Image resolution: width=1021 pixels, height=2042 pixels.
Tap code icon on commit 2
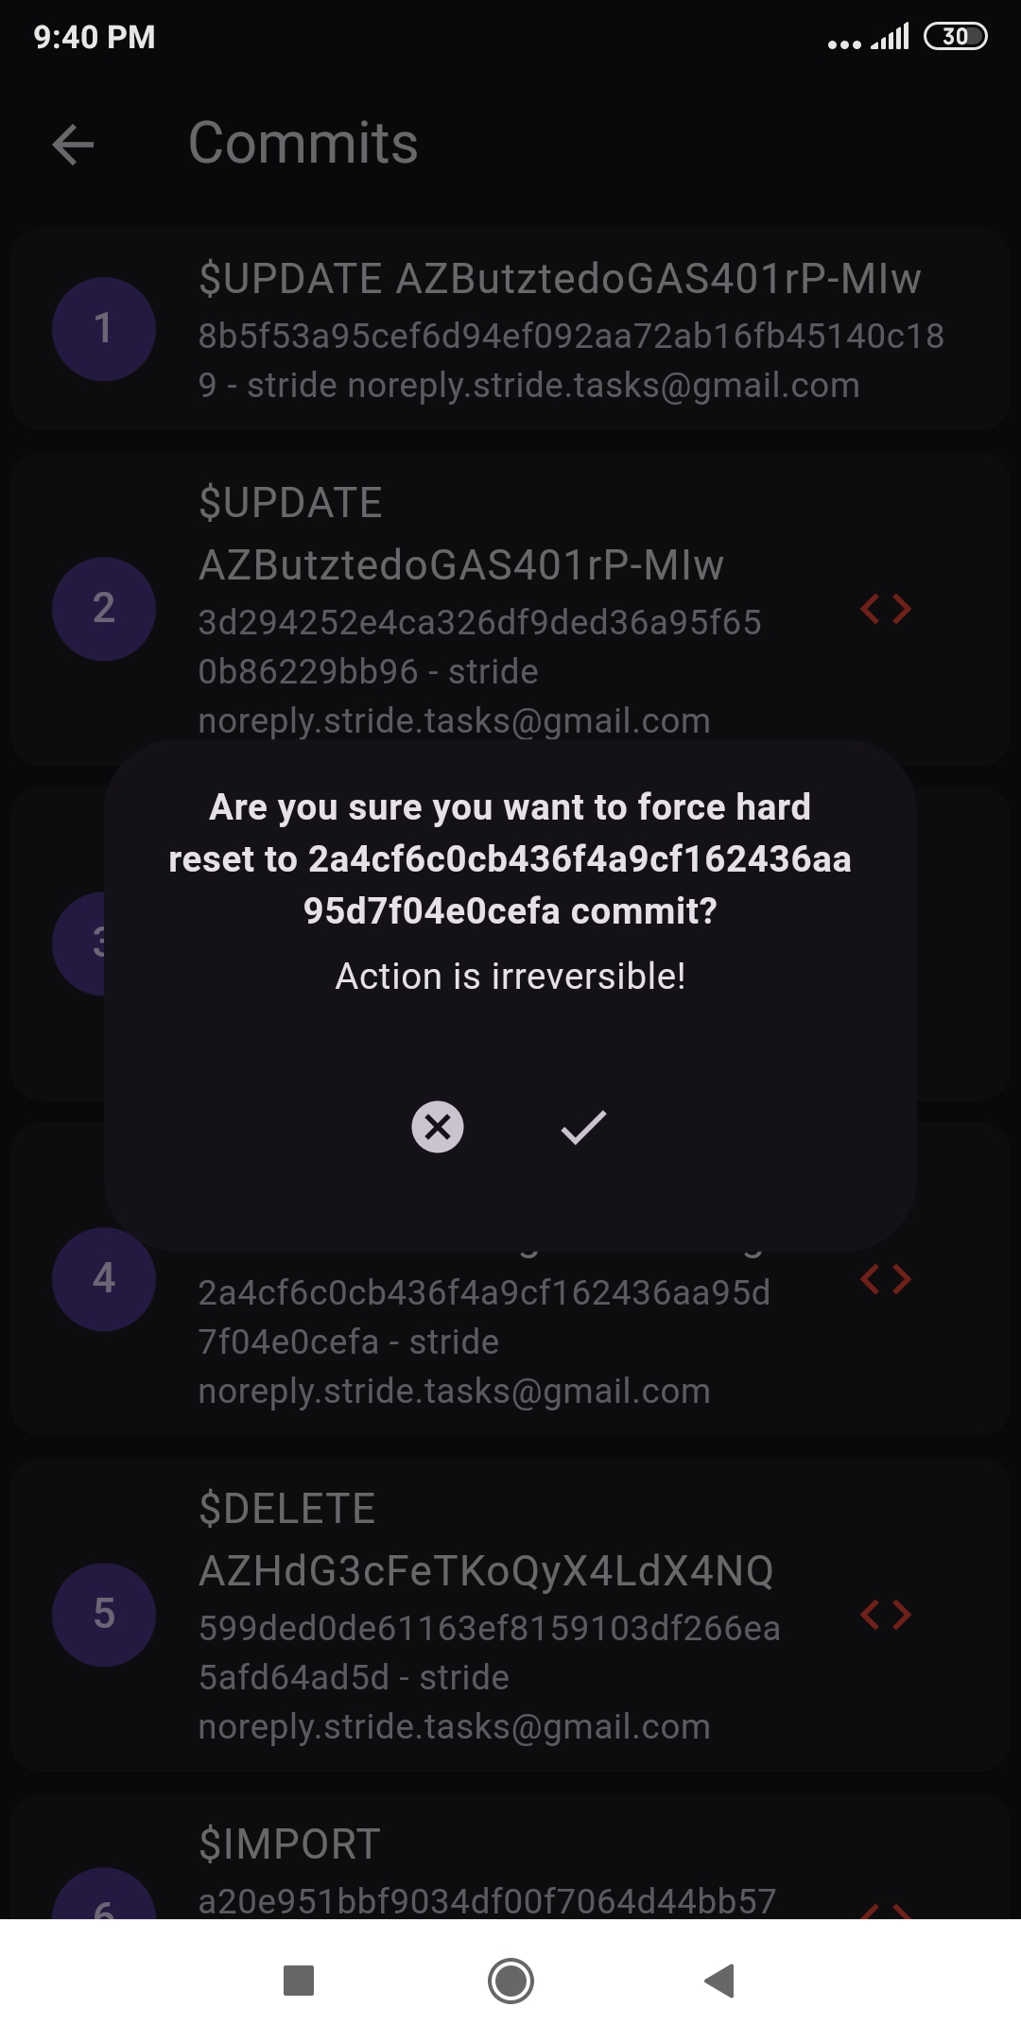(886, 609)
